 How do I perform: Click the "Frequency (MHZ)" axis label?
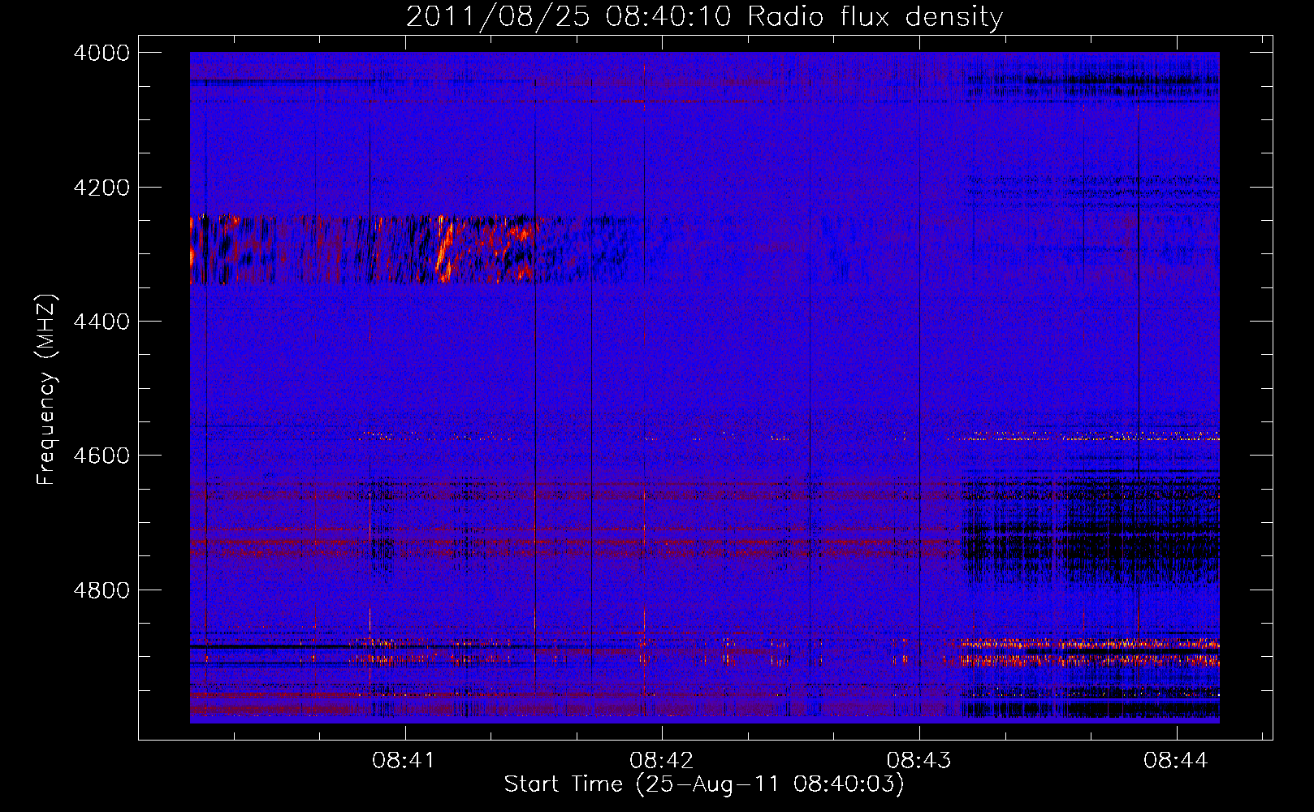(47, 390)
